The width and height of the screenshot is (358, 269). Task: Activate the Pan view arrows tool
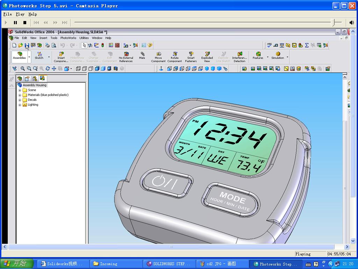(x=54, y=68)
